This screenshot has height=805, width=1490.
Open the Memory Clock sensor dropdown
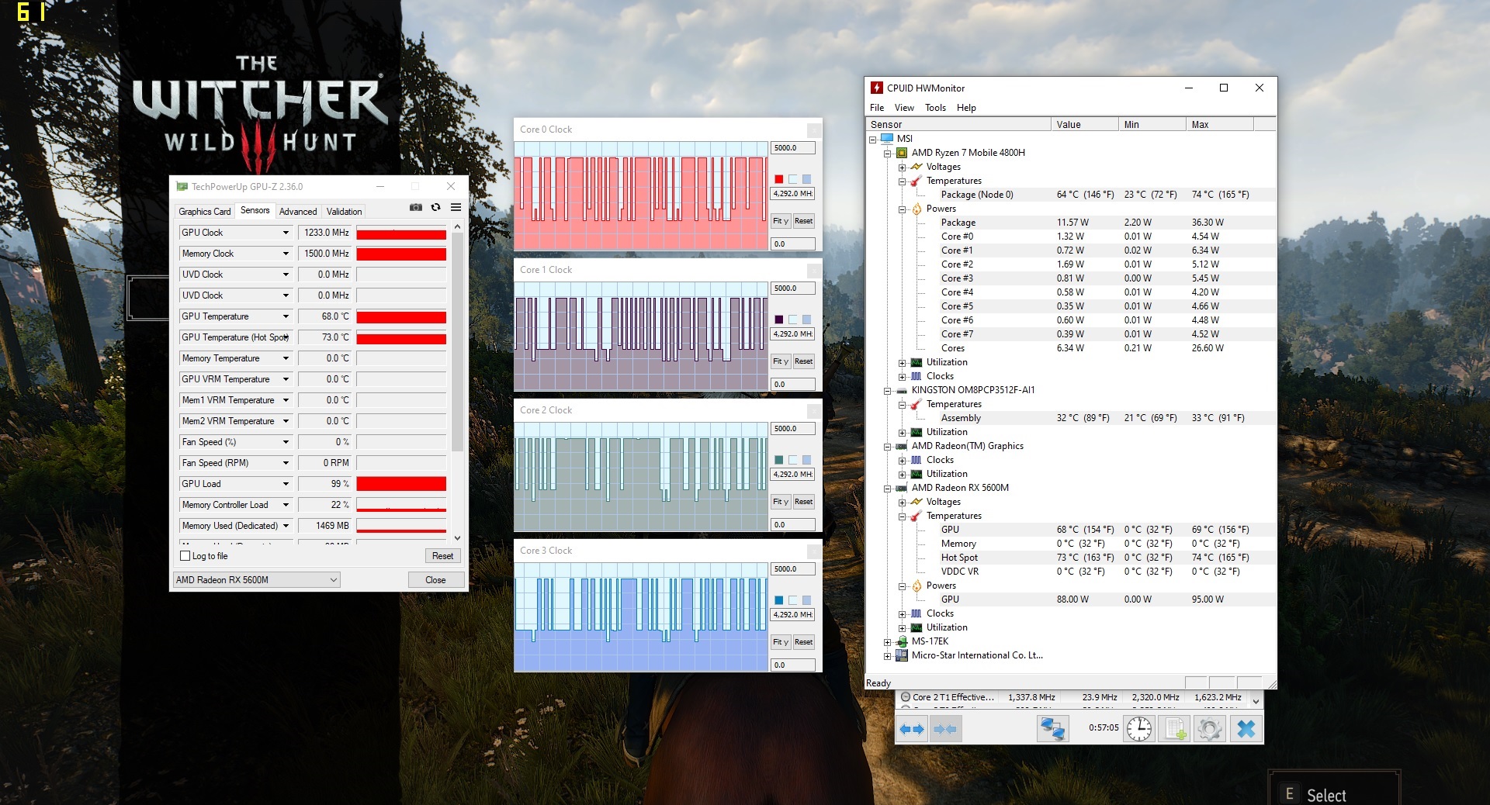286,254
